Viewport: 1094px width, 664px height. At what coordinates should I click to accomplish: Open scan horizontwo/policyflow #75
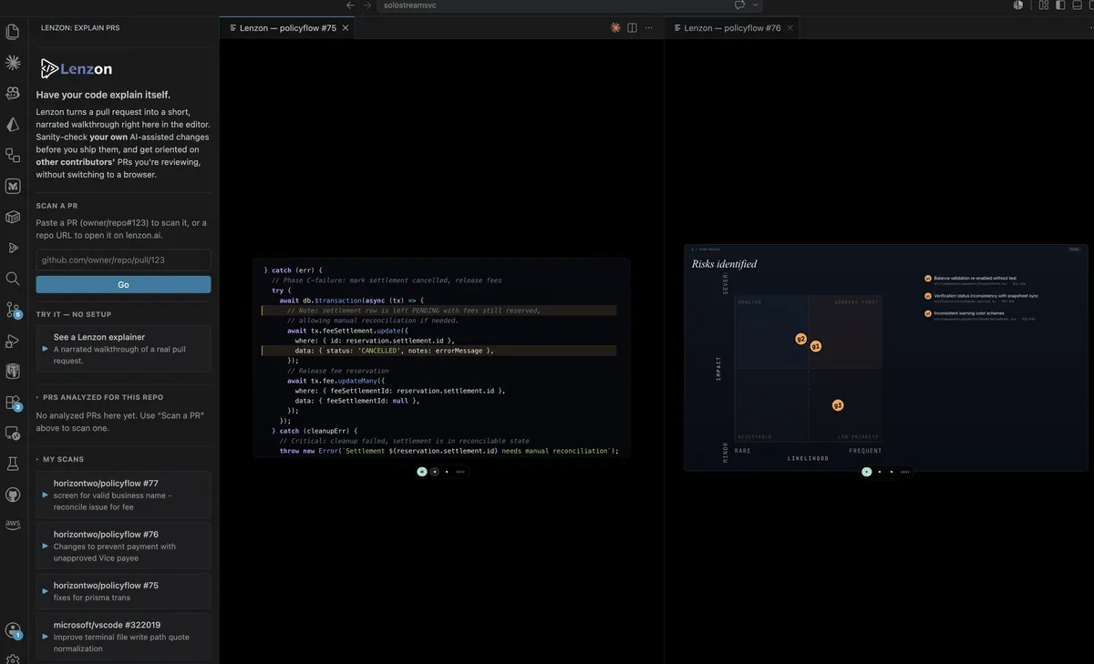click(123, 591)
